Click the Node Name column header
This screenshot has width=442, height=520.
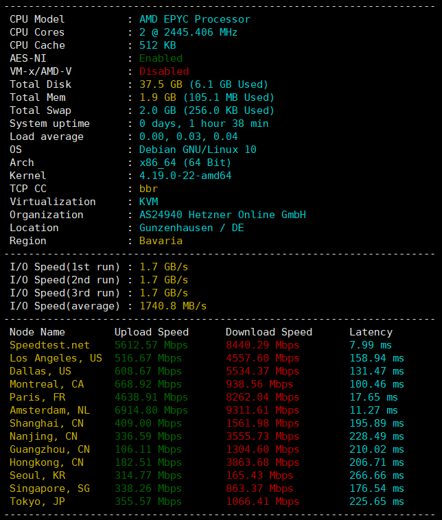click(x=37, y=332)
